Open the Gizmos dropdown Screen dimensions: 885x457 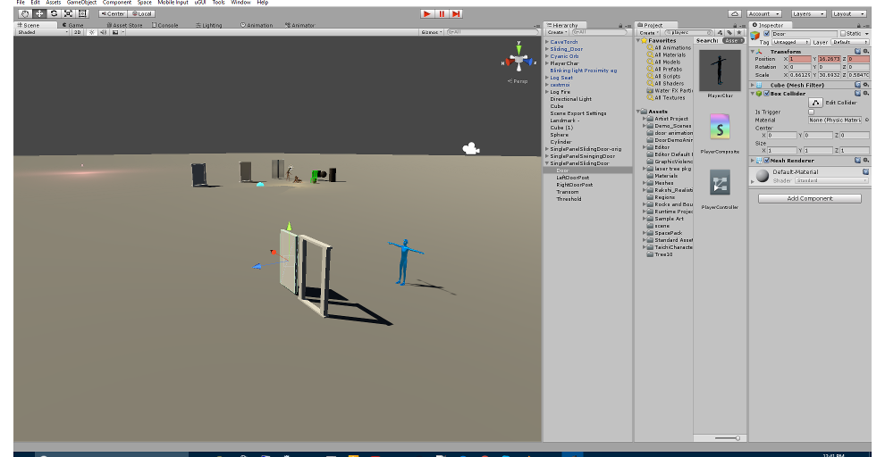tap(432, 32)
